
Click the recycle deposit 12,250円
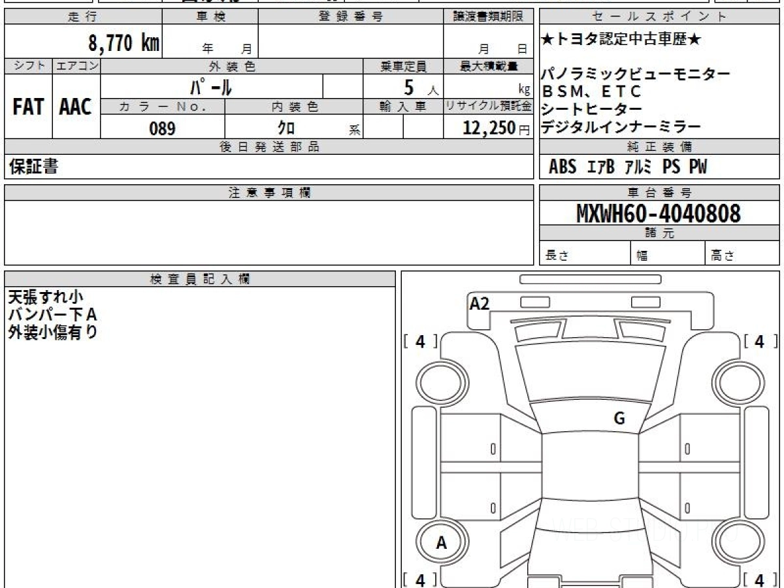497,128
